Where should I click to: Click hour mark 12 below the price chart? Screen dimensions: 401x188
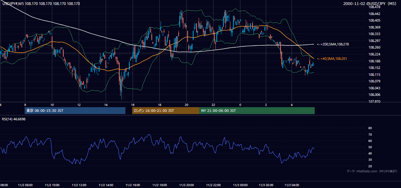(79, 105)
